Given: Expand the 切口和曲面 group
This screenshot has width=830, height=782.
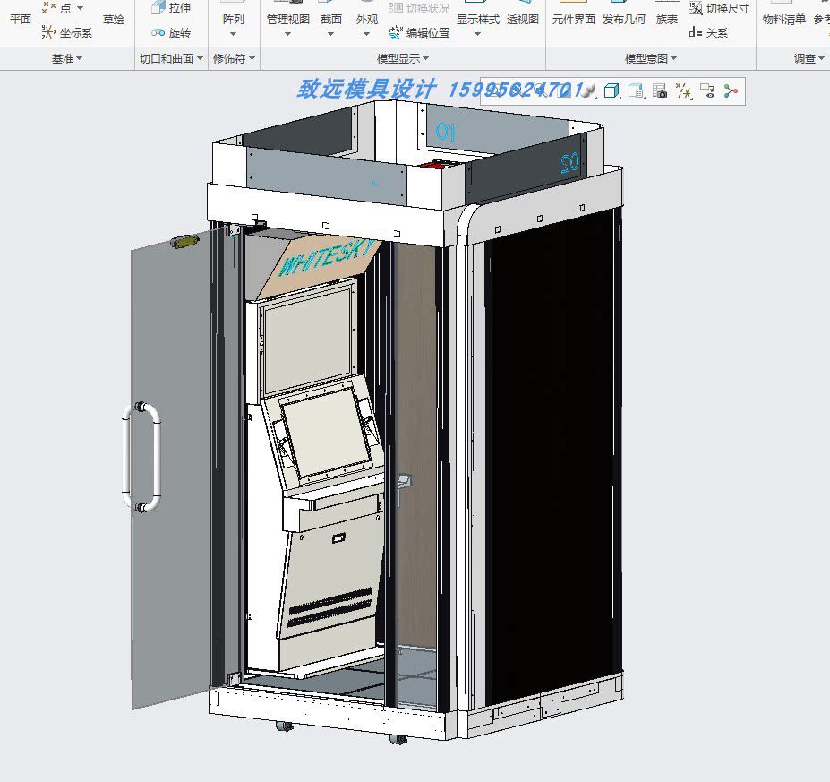Looking at the screenshot, I should point(172,59).
